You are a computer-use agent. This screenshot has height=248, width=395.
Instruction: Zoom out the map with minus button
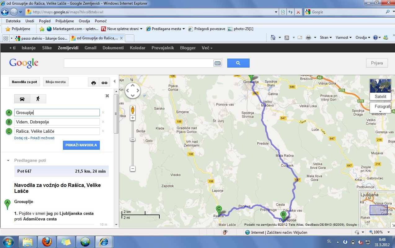(x=133, y=169)
